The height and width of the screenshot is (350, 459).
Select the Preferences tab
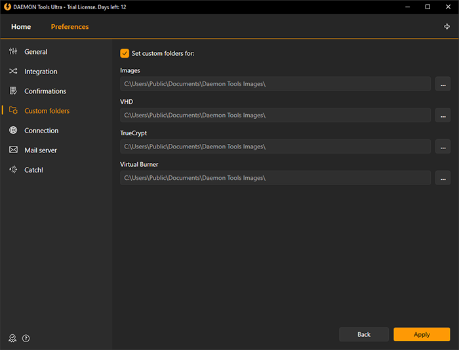(70, 27)
